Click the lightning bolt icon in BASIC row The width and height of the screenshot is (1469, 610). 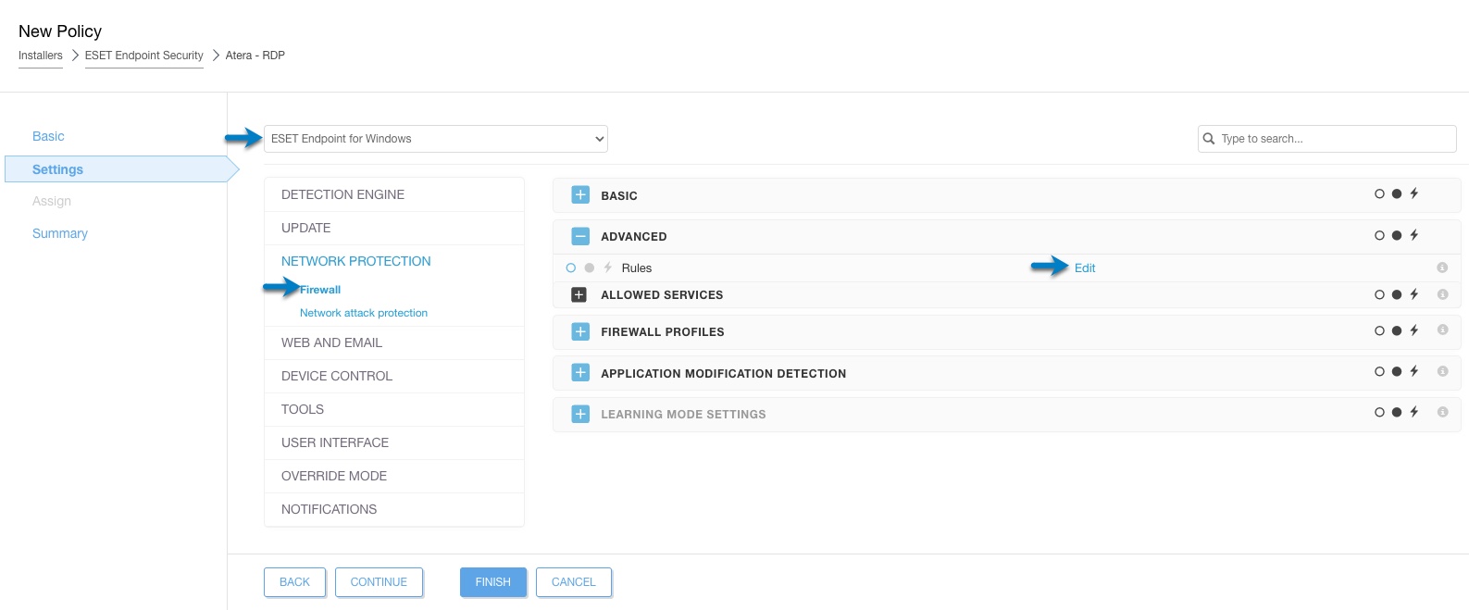point(1413,193)
